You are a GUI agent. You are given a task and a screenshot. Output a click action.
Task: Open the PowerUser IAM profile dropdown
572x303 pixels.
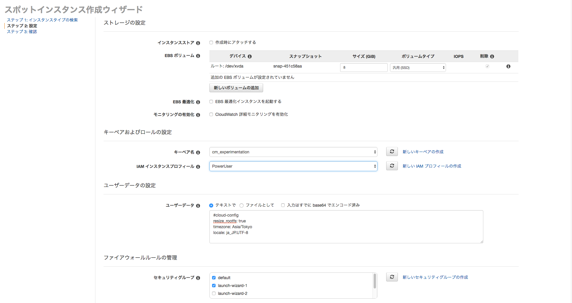coord(293,166)
